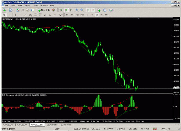Click the 'V: 55754' volume value
Viewport: 181px width, 131px height.
(x=145, y=129)
